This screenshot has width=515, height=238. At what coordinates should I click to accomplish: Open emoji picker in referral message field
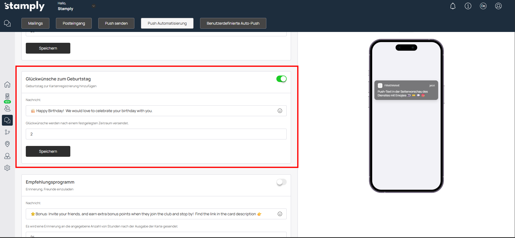point(280,214)
